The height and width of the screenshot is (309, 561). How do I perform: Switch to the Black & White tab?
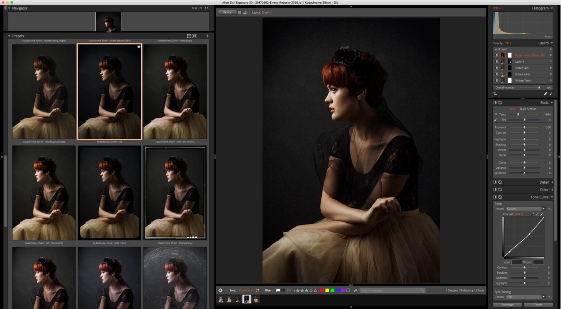[528, 109]
